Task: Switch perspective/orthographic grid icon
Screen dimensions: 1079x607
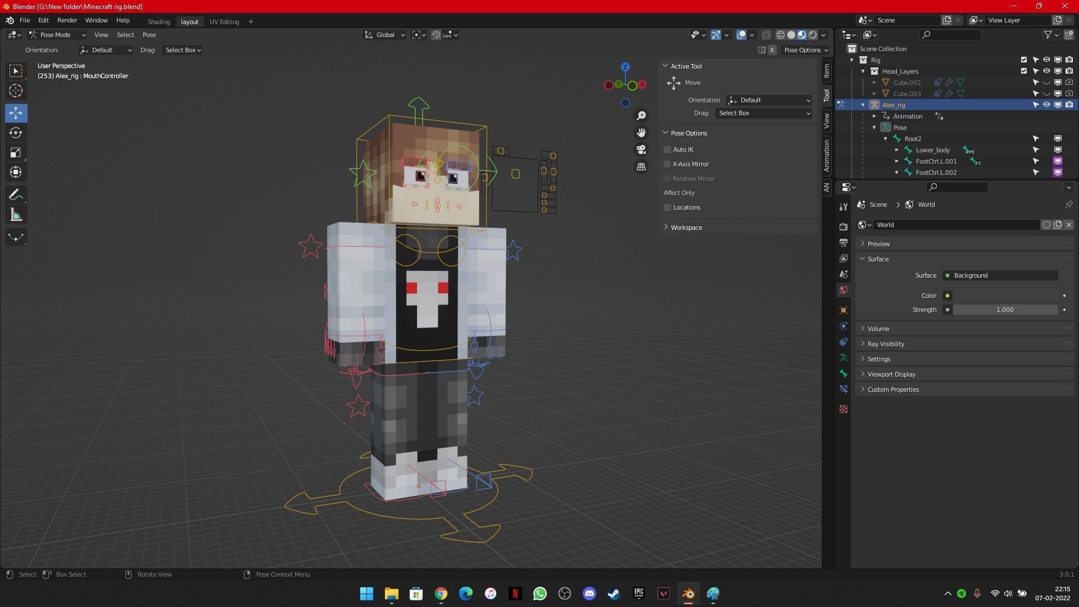Action: point(641,167)
